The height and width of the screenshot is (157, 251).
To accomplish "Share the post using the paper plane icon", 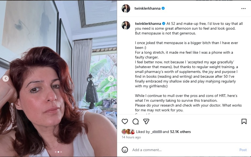I will [x=146, y=121].
